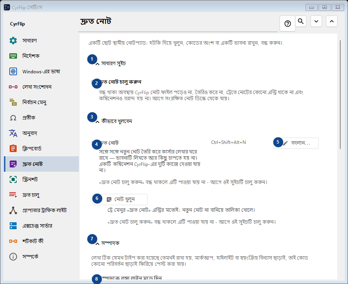Go to previous with the up chevron button

click(332, 21)
